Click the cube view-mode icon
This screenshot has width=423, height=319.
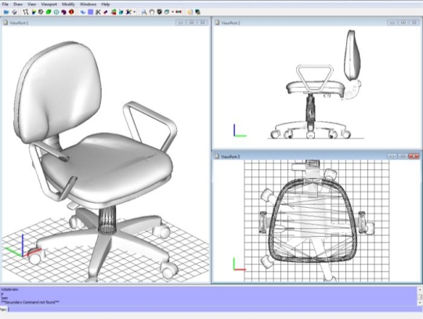167,12
